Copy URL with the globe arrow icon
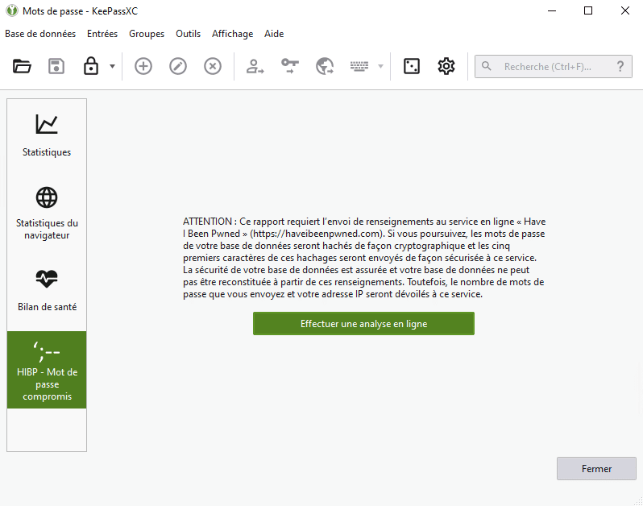Screen dimensions: 643x506 click(325, 66)
